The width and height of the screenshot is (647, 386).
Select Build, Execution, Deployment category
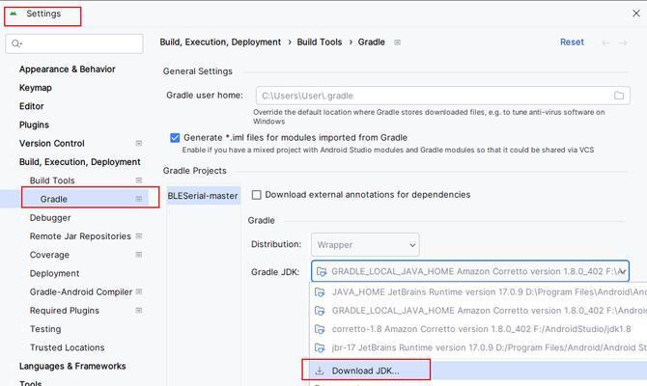point(79,162)
